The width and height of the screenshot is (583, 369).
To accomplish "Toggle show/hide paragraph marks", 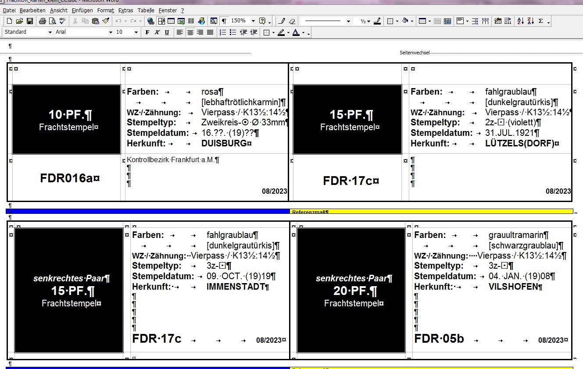I will coord(224,21).
